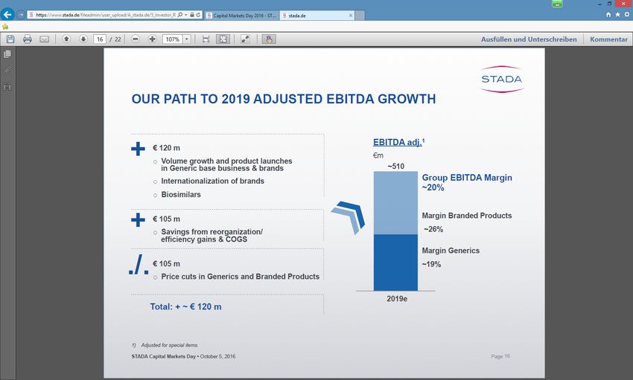
Task: Click 'Savings from reorganization/' bullet text
Action: click(212, 232)
